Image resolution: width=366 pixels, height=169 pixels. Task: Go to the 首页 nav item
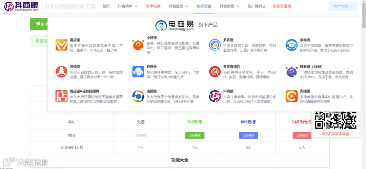point(106,6)
